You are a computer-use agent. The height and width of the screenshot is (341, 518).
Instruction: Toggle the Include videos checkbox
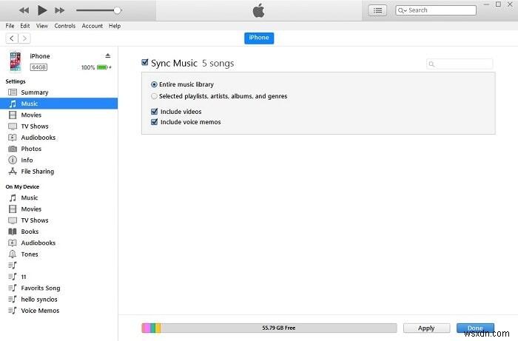pyautogui.click(x=154, y=111)
